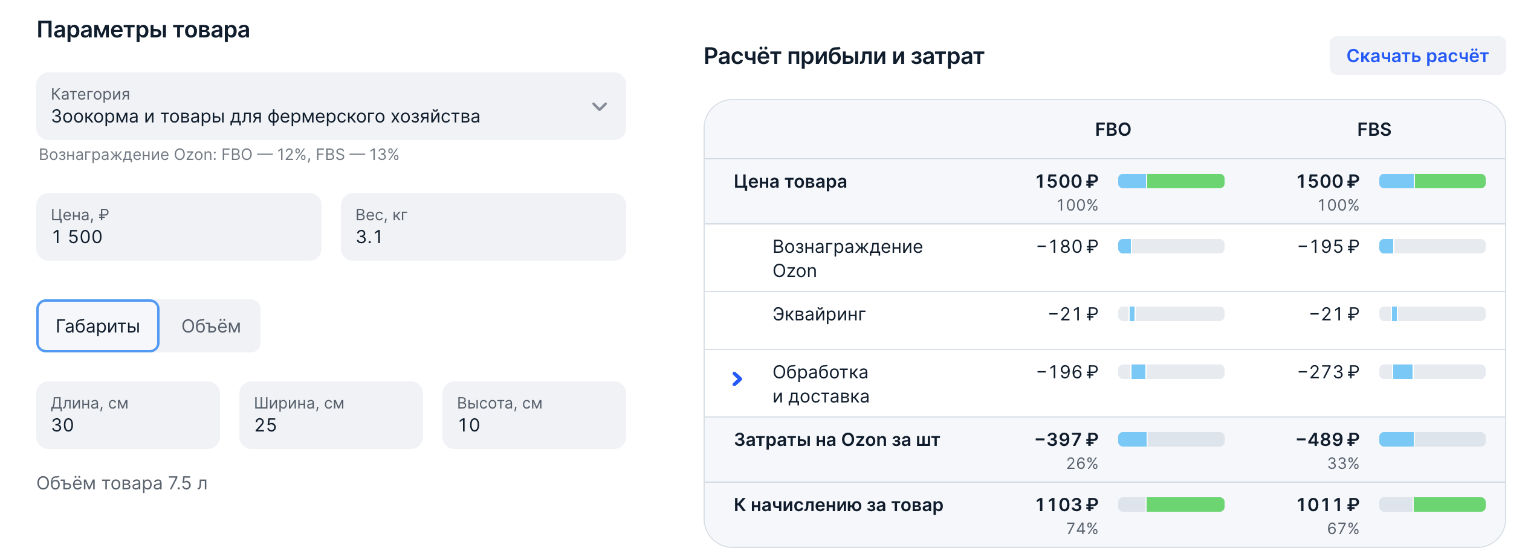Click the FBS Затраты на Ozon bar
The height and width of the screenshot is (560, 1528).
pos(1432,439)
